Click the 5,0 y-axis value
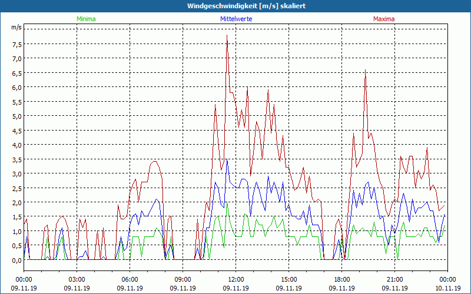471x294 pixels. [x=17, y=116]
